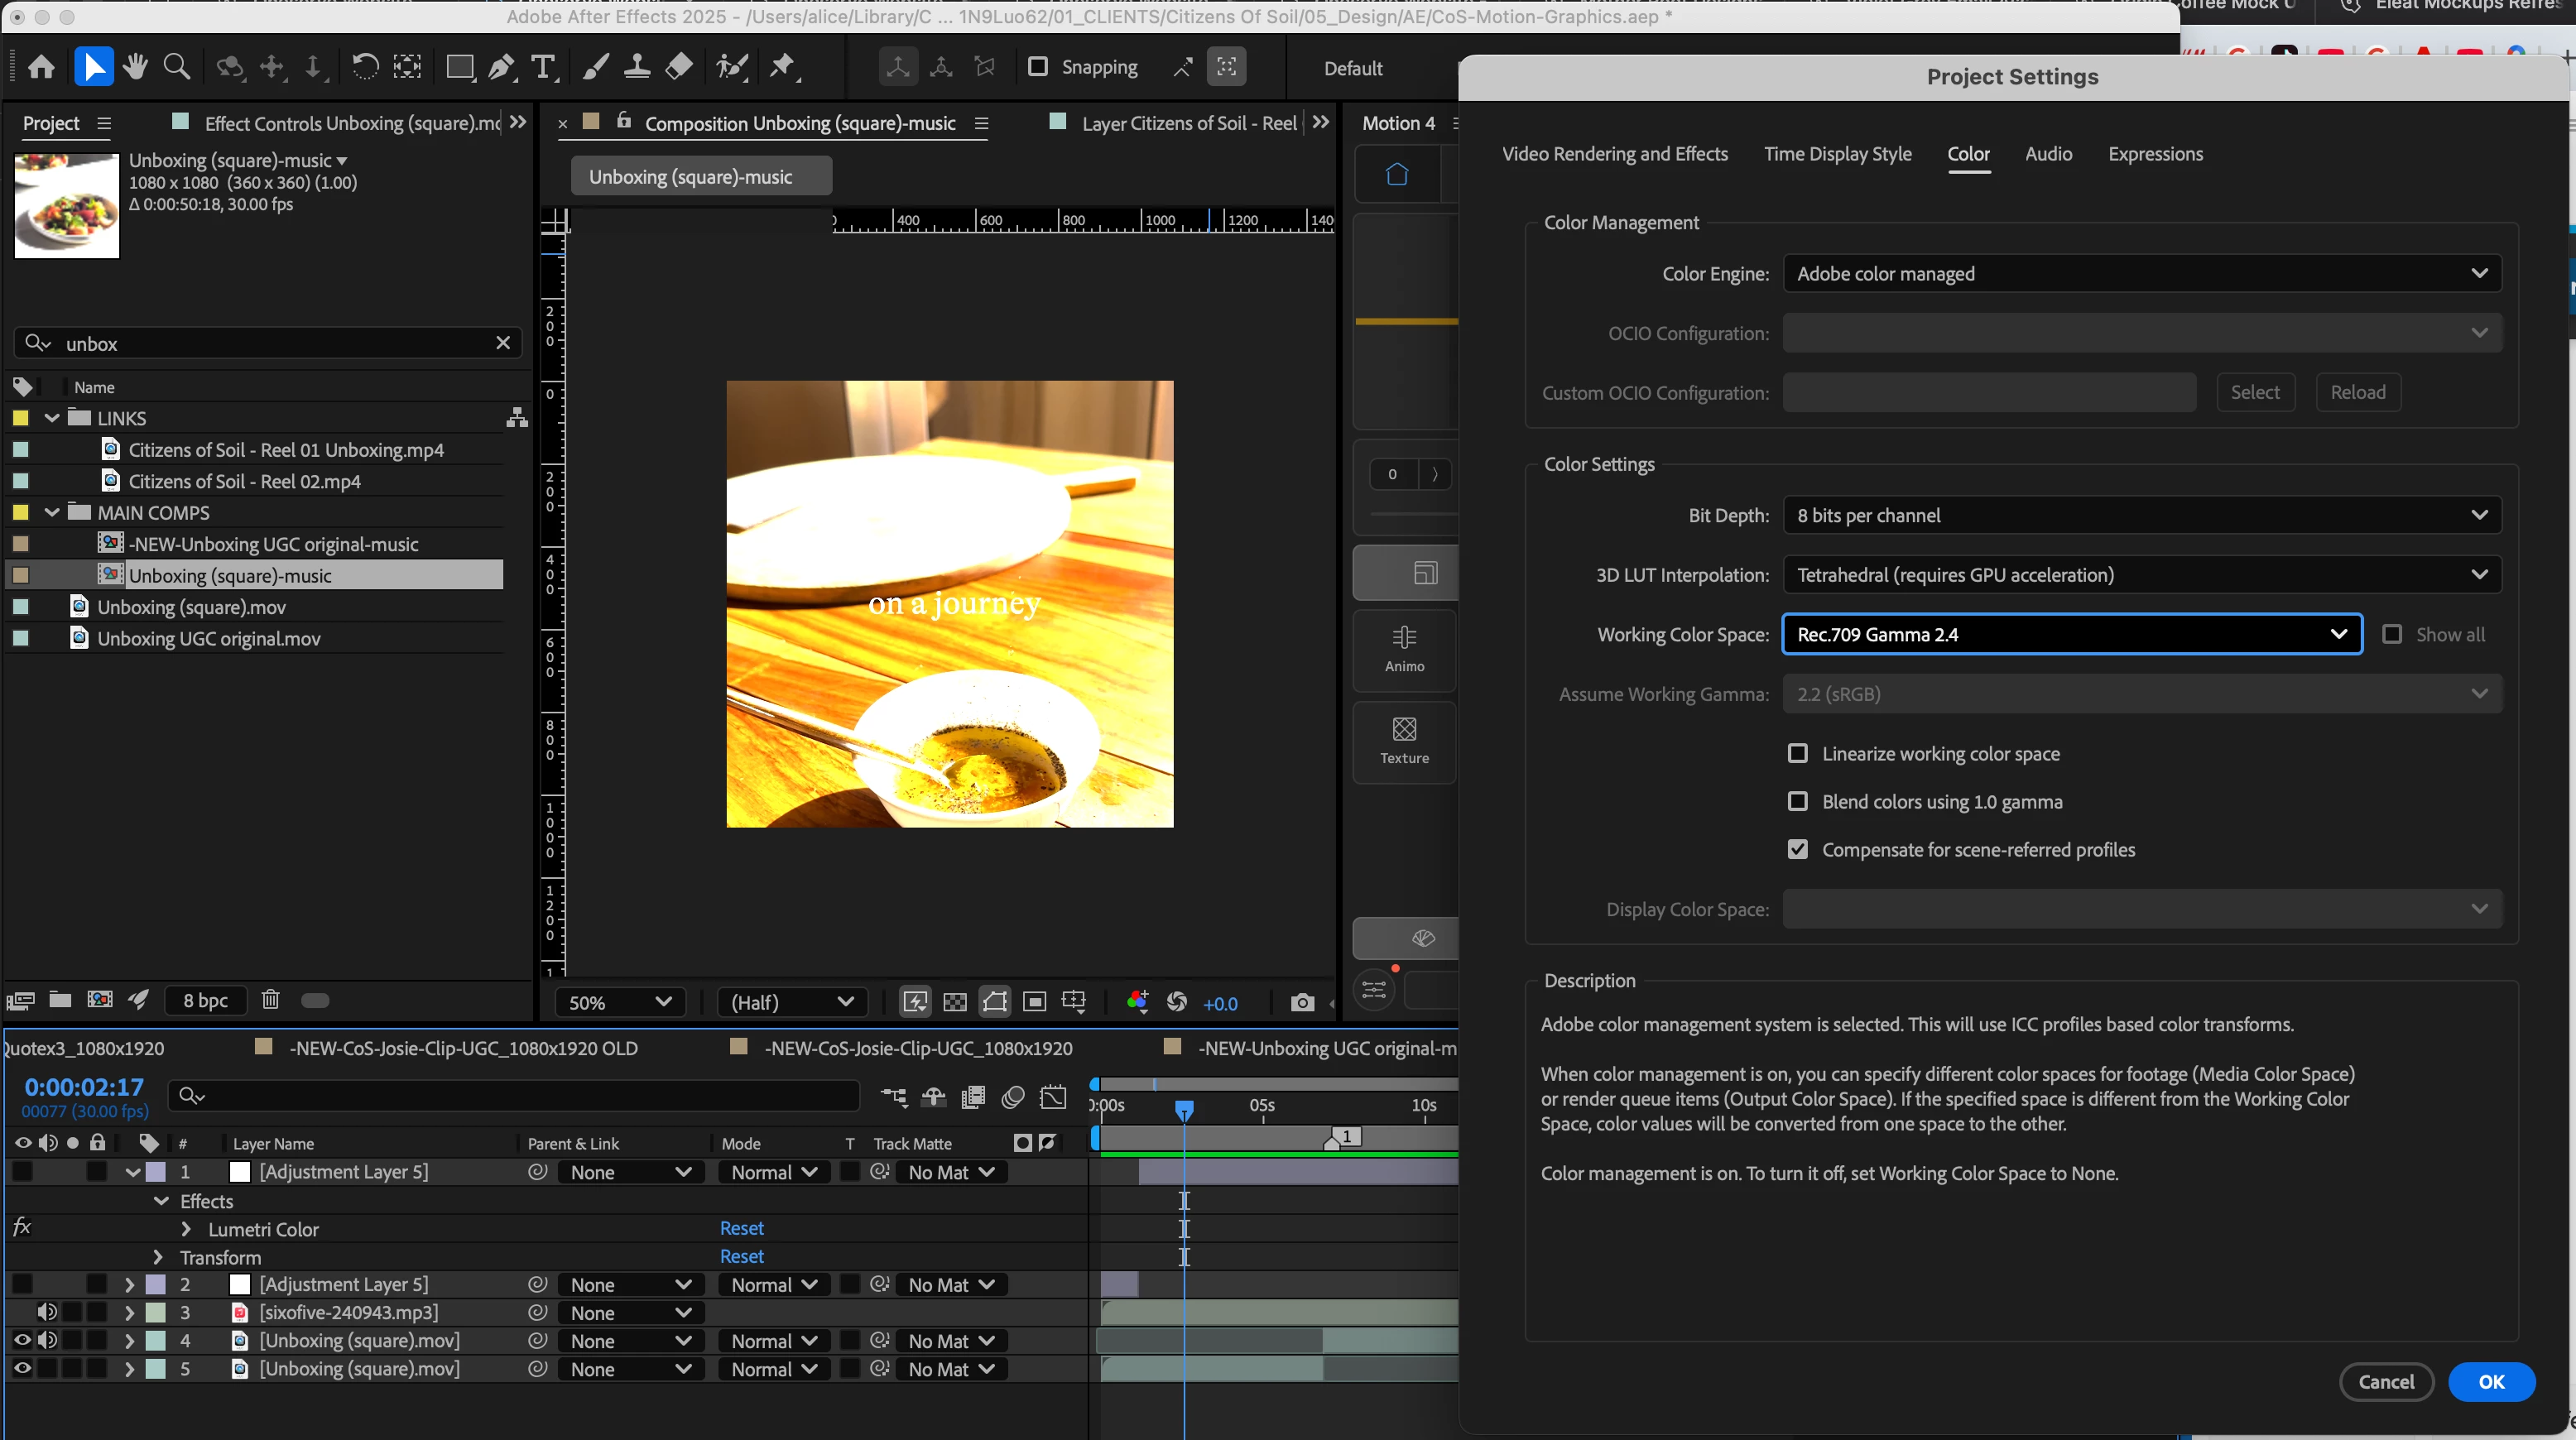Image resolution: width=2576 pixels, height=1440 pixels.
Task: Choose the Zoom tool
Action: 177,67
